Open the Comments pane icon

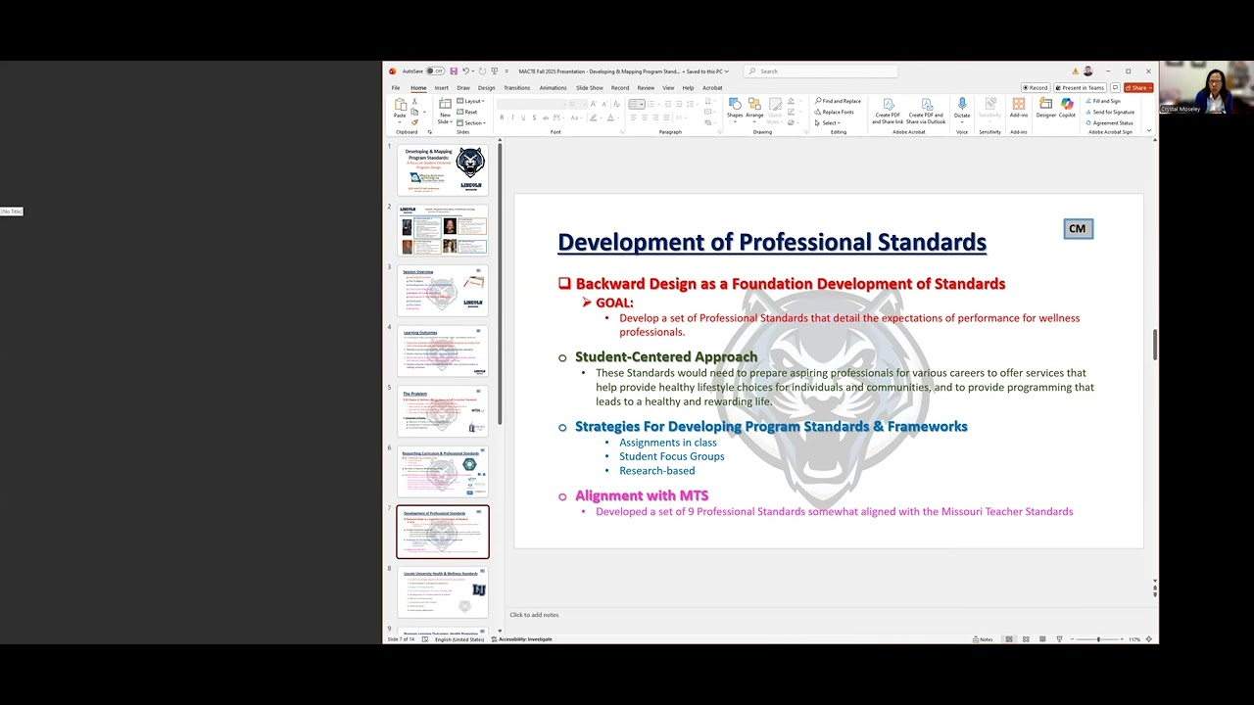pyautogui.click(x=1115, y=88)
